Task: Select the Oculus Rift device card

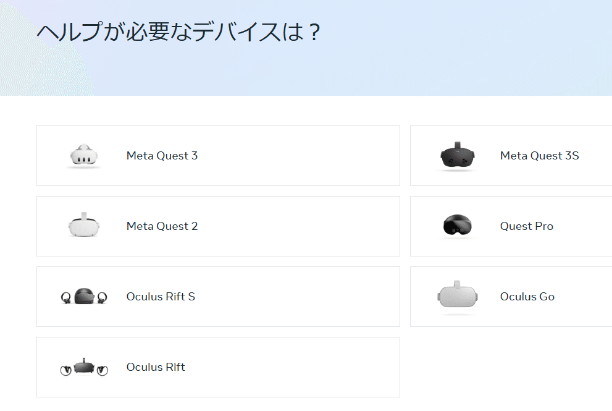Action: point(218,367)
